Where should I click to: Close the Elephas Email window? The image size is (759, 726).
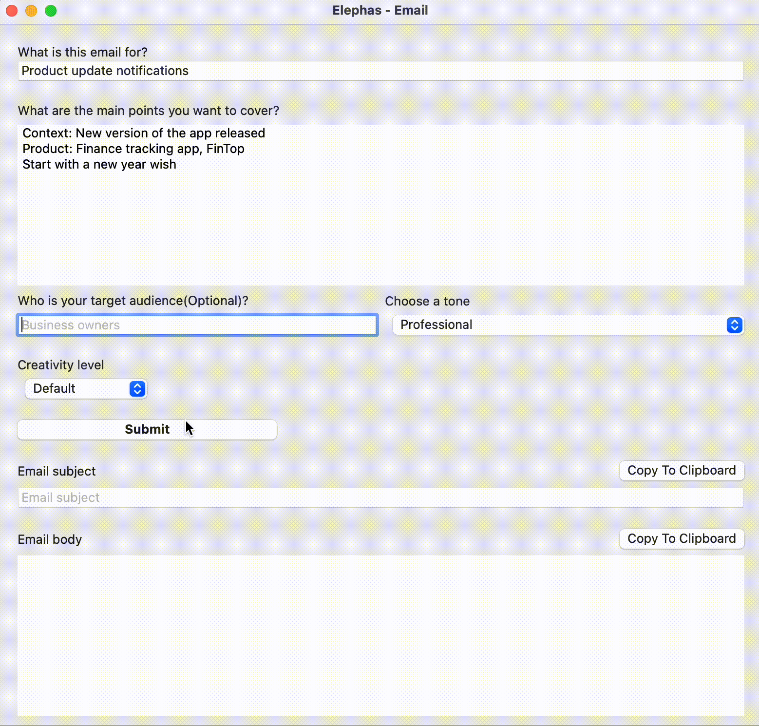tap(12, 10)
